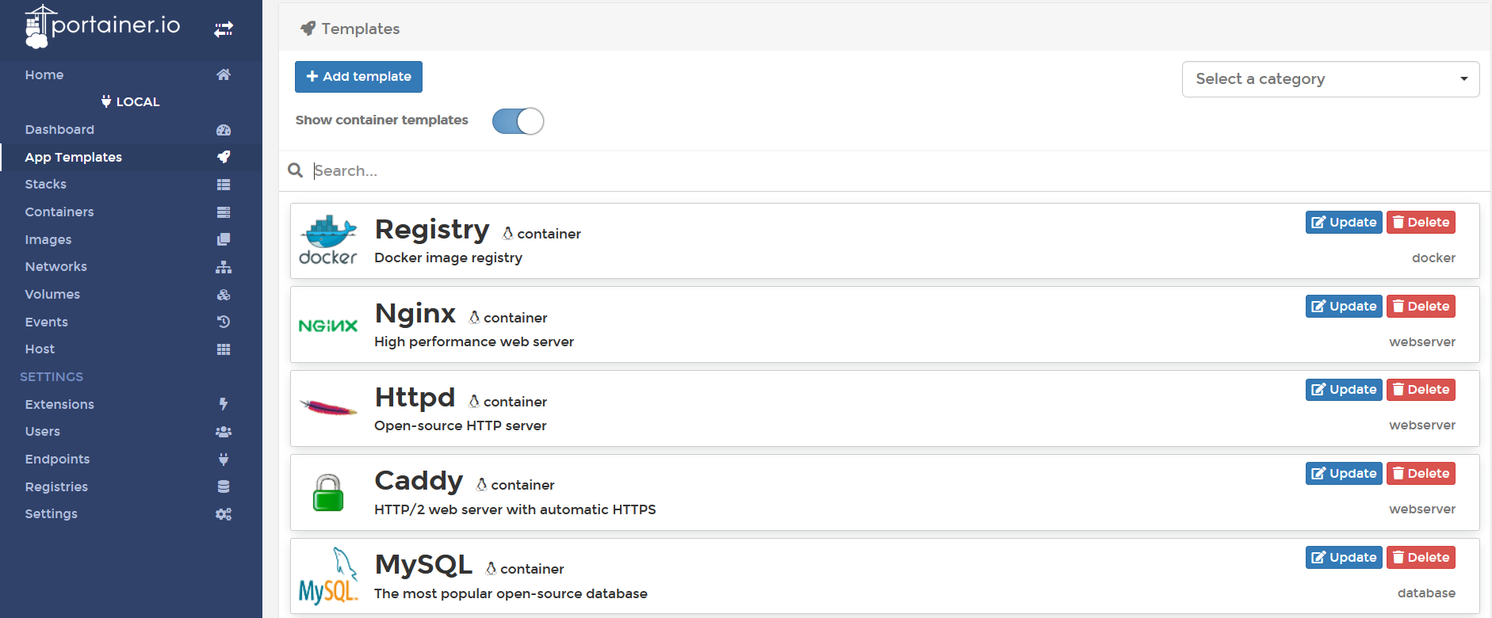Open the Caddy template entry
Screen dimensions: 1492x618
[x=419, y=481]
